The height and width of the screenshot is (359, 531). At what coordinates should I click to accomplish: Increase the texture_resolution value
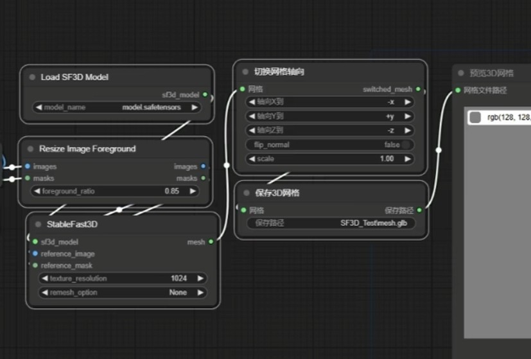(200, 279)
